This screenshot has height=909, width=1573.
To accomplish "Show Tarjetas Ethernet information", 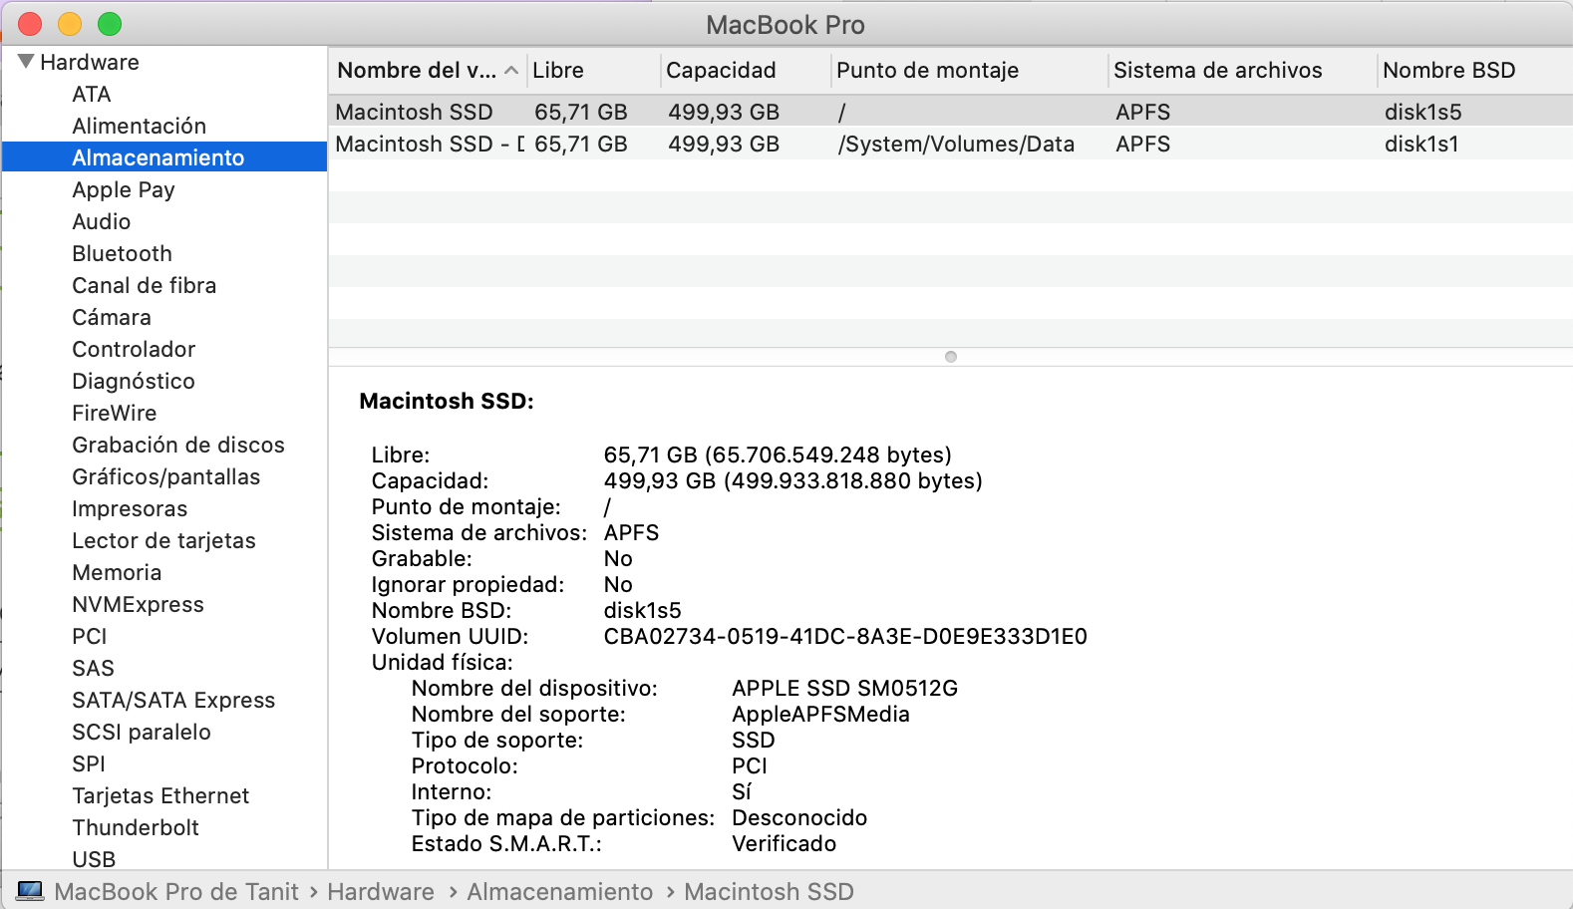I will pos(160,795).
